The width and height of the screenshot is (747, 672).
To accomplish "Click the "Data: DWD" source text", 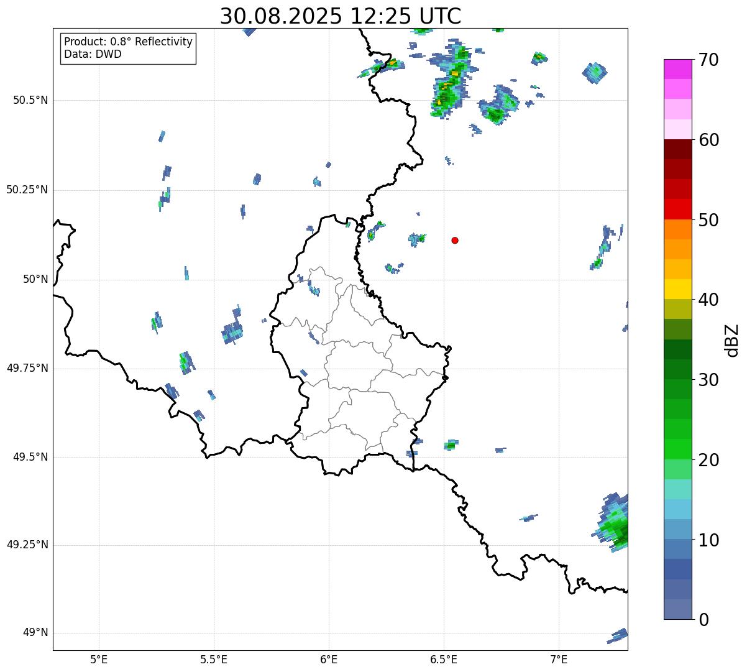I will click(93, 54).
